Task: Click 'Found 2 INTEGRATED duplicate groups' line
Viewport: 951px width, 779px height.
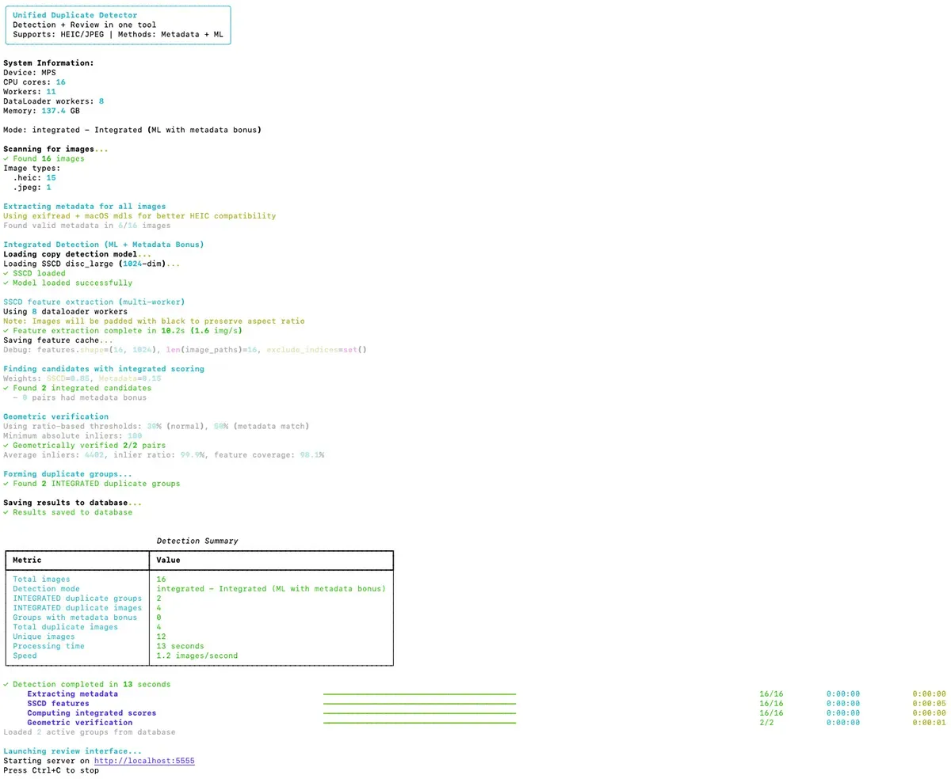Action: tap(91, 484)
